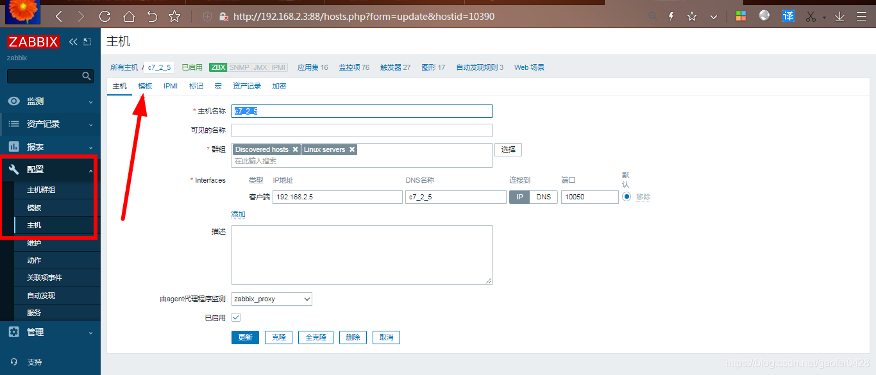
Task: Click the sidebar hide/fullscreen icon
Action: 87,42
